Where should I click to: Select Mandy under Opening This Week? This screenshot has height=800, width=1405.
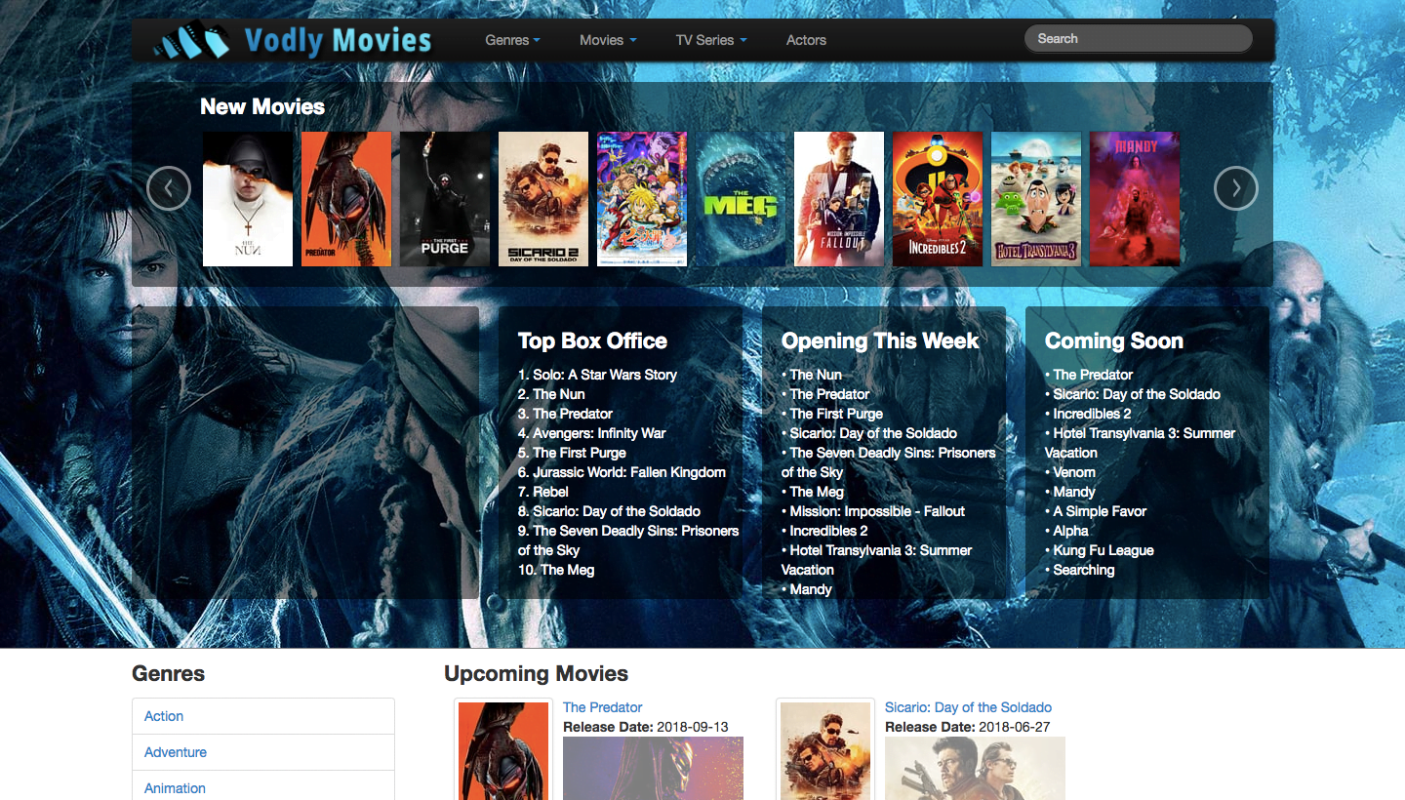pyautogui.click(x=811, y=589)
